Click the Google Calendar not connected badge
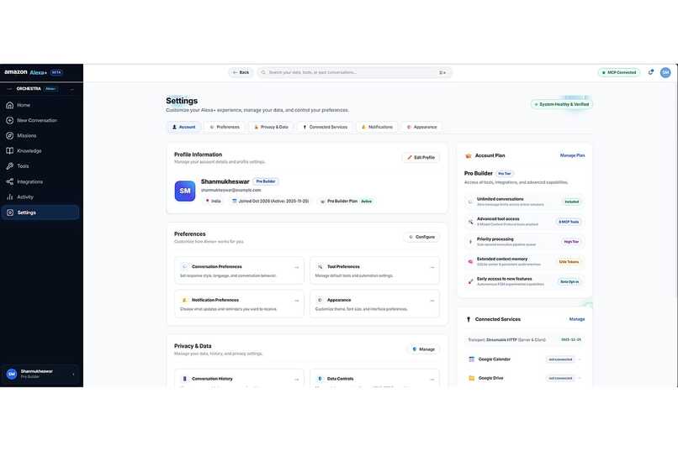Viewport: 678px width, 451px height. pos(560,359)
